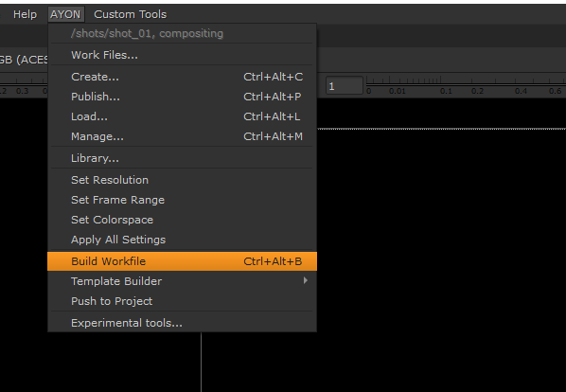
Task: Click the gamma slider scale right of field
Action: pos(466,85)
